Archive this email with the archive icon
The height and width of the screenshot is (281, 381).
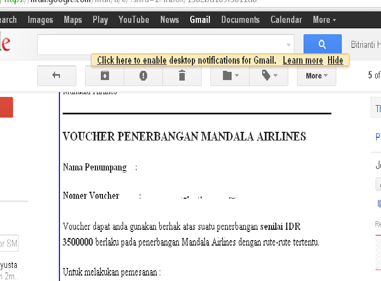point(105,76)
